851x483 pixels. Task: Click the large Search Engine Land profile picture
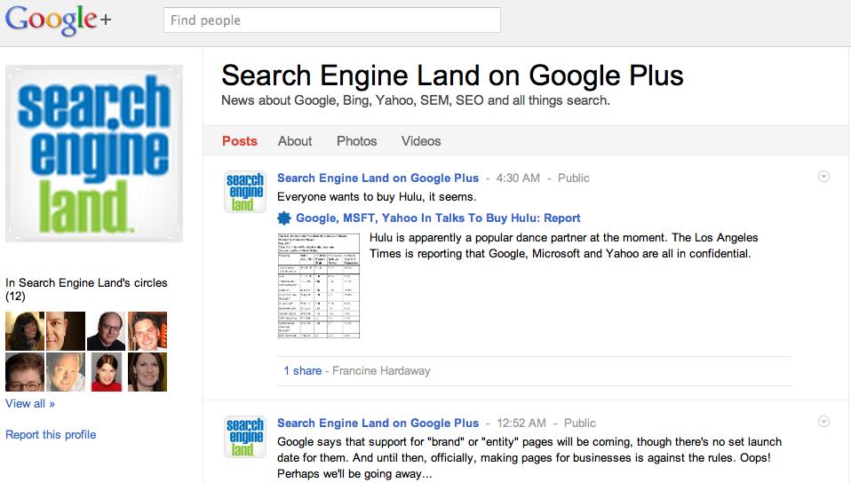94,154
